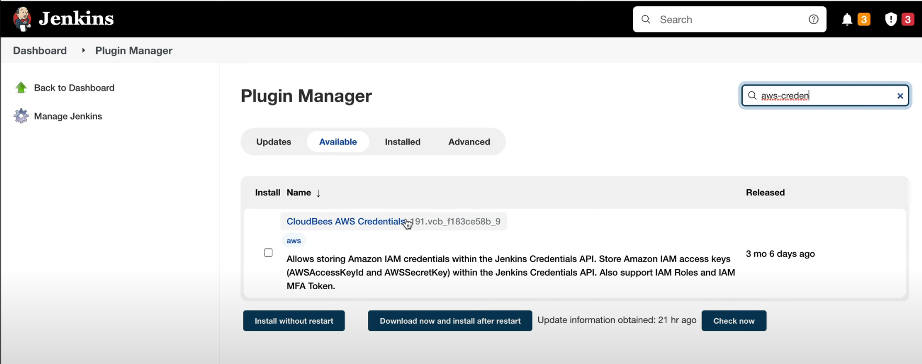Focus the plugin filter field containing aws-creden
Viewport: 922px width, 364px height.
tap(825, 96)
